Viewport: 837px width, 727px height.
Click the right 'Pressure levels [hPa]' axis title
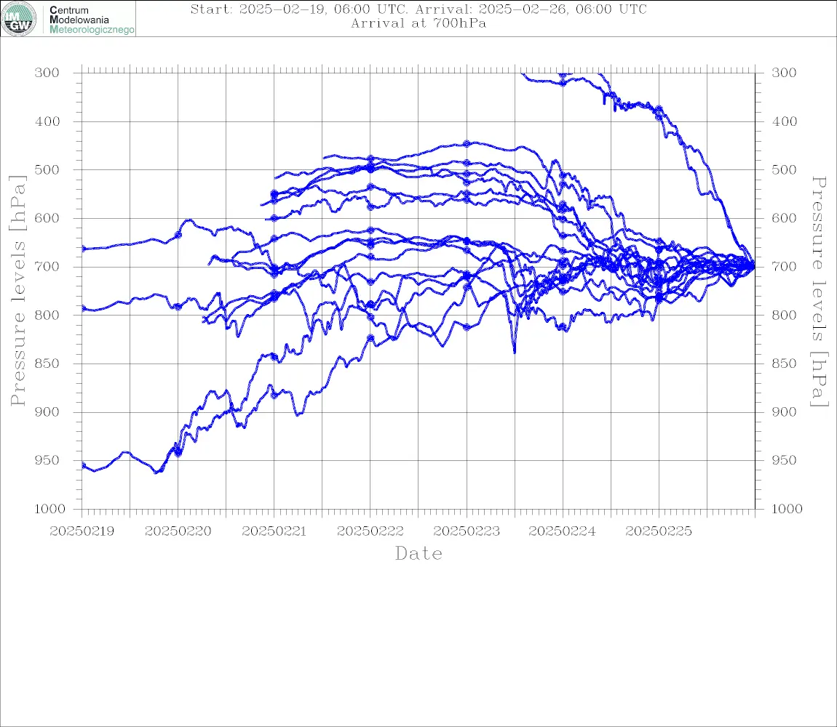[819, 292]
